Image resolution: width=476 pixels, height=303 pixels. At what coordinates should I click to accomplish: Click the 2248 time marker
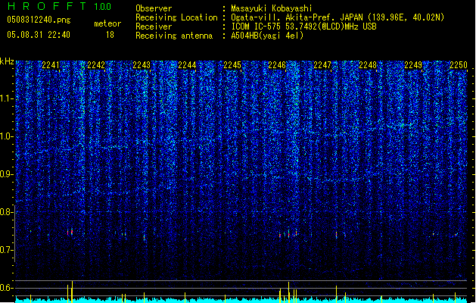click(x=368, y=65)
